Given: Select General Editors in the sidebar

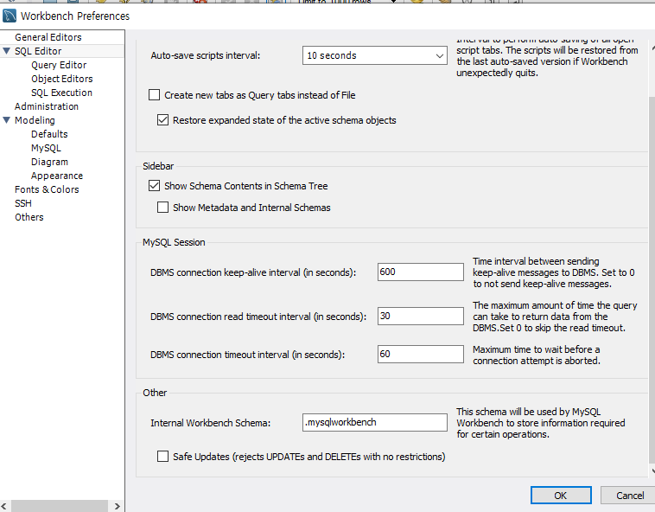Looking at the screenshot, I should pos(48,37).
